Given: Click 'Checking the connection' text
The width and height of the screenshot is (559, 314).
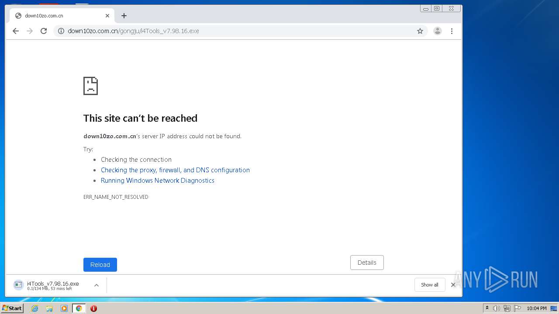Looking at the screenshot, I should point(136,160).
